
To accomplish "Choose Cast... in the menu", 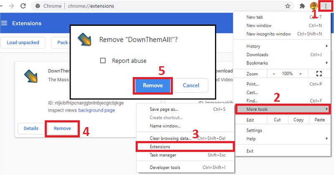I will click(x=283, y=92).
